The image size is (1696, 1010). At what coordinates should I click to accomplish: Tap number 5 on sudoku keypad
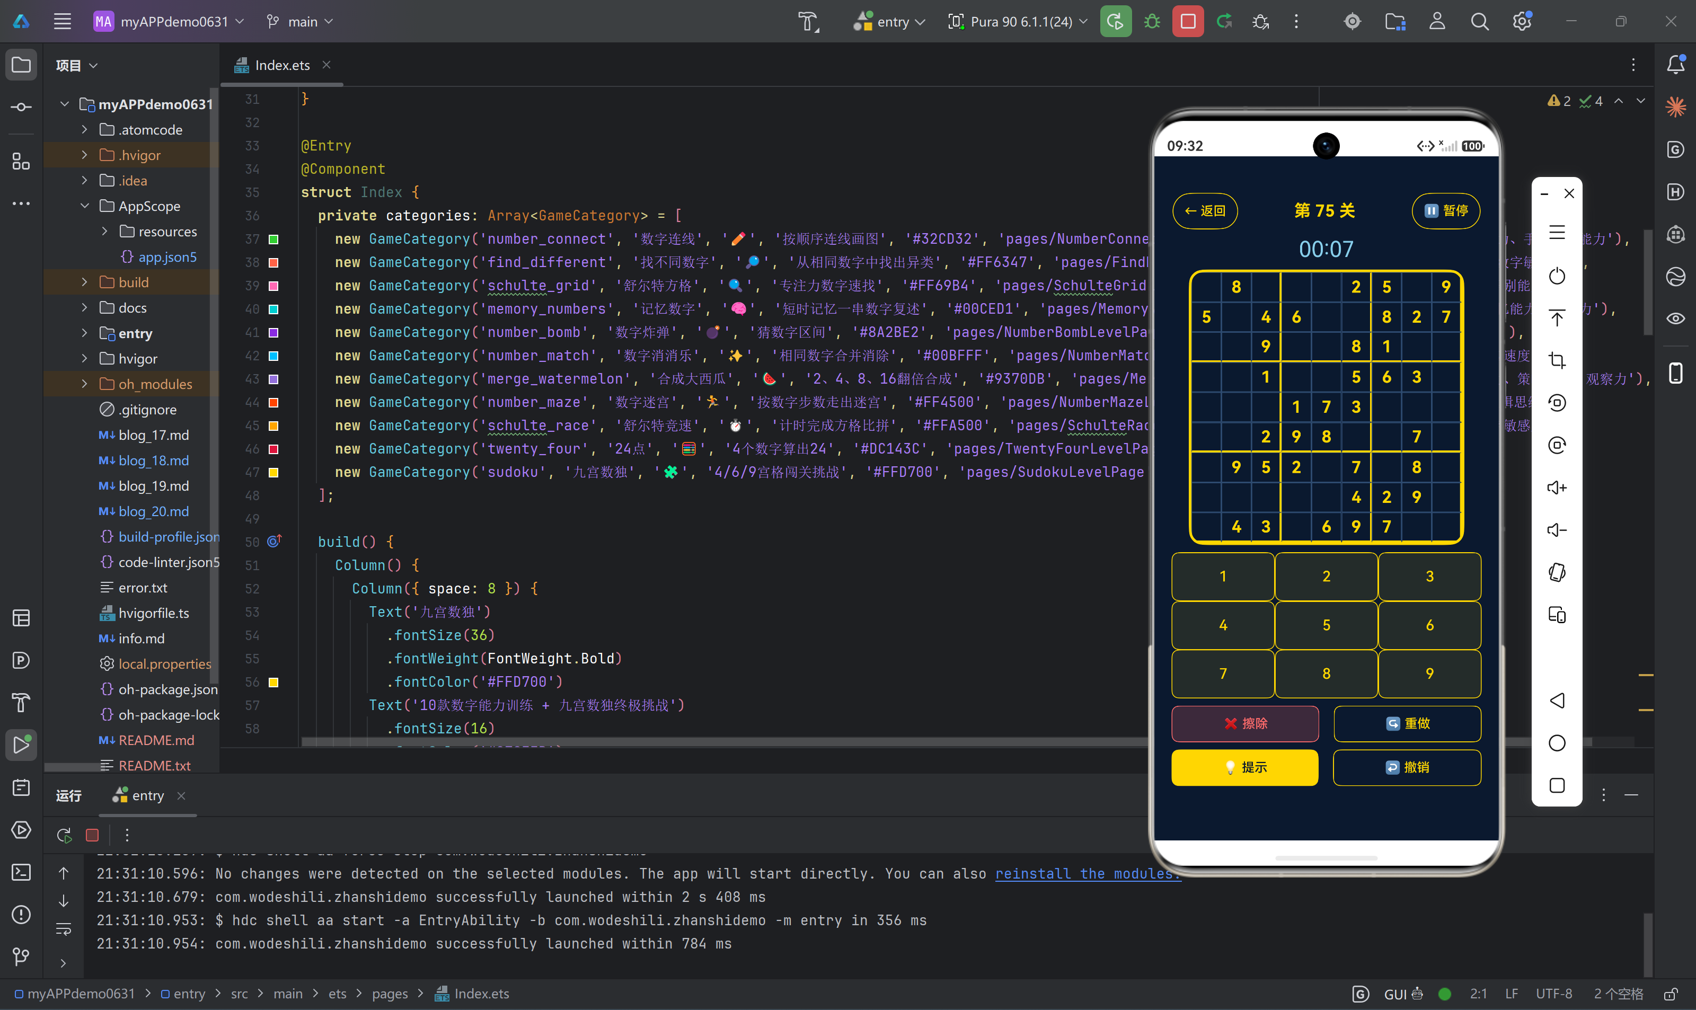click(1326, 625)
